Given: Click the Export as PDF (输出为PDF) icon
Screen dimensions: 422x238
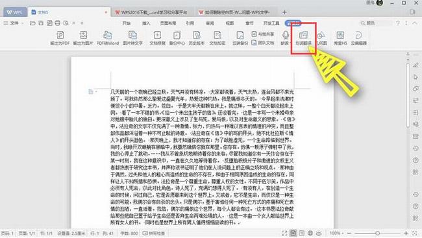Looking at the screenshot, I should pyautogui.click(x=60, y=38).
